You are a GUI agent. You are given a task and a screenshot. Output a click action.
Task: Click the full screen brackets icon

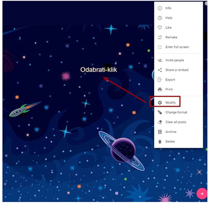coord(160,47)
